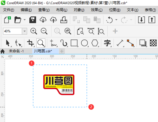
Task: Select the Zoom magnifier tool in toolbox
Action: click(x=41, y=43)
